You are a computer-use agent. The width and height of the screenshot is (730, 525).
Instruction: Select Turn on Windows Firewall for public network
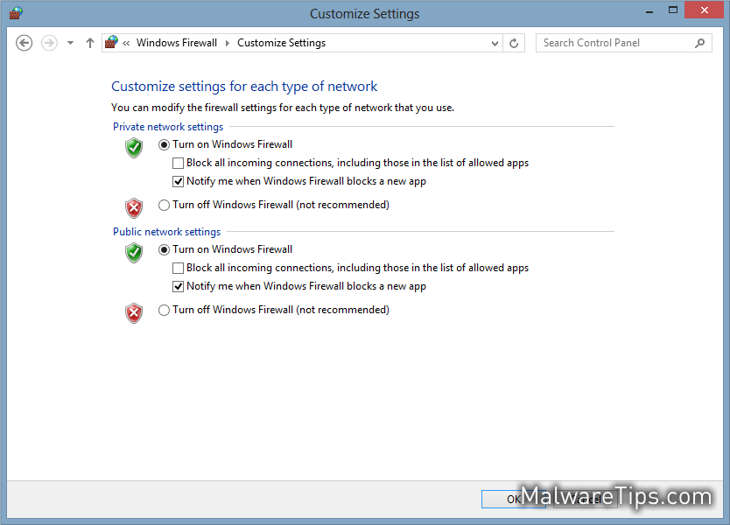pos(164,250)
